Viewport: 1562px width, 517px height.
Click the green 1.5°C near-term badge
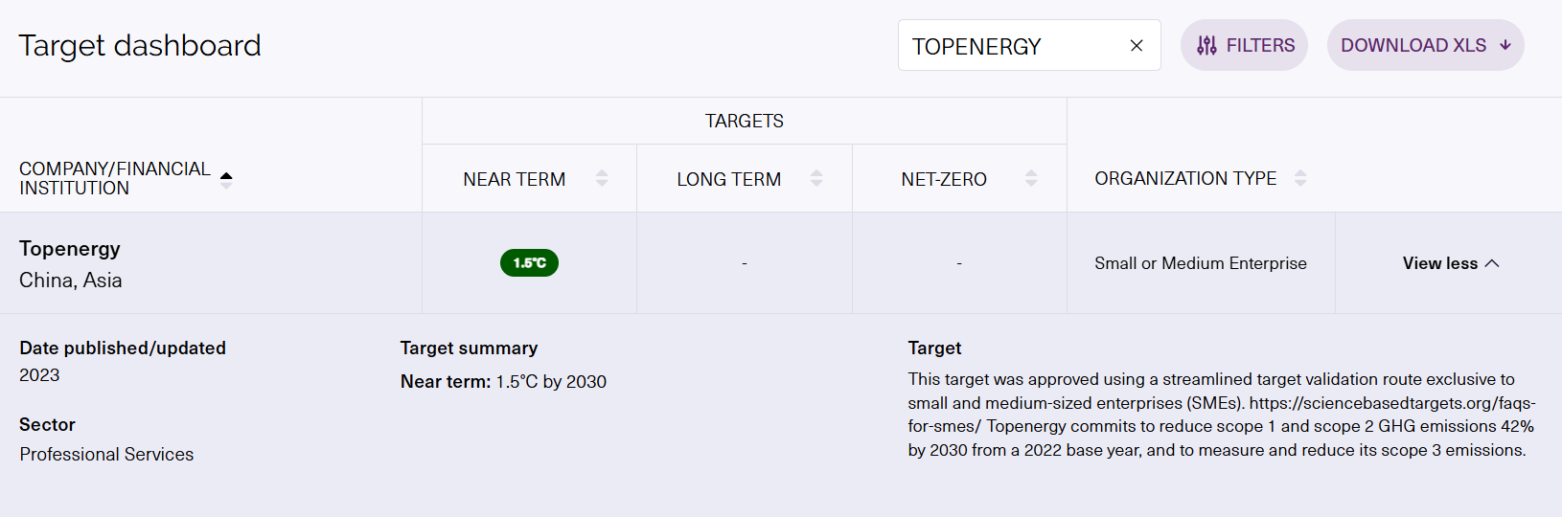pyautogui.click(x=529, y=263)
